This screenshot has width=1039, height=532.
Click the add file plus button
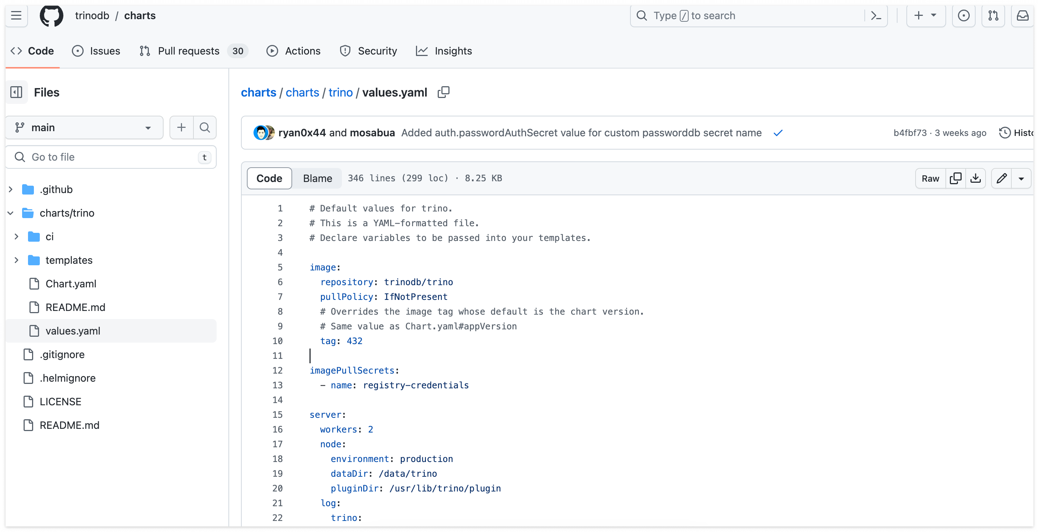click(182, 127)
